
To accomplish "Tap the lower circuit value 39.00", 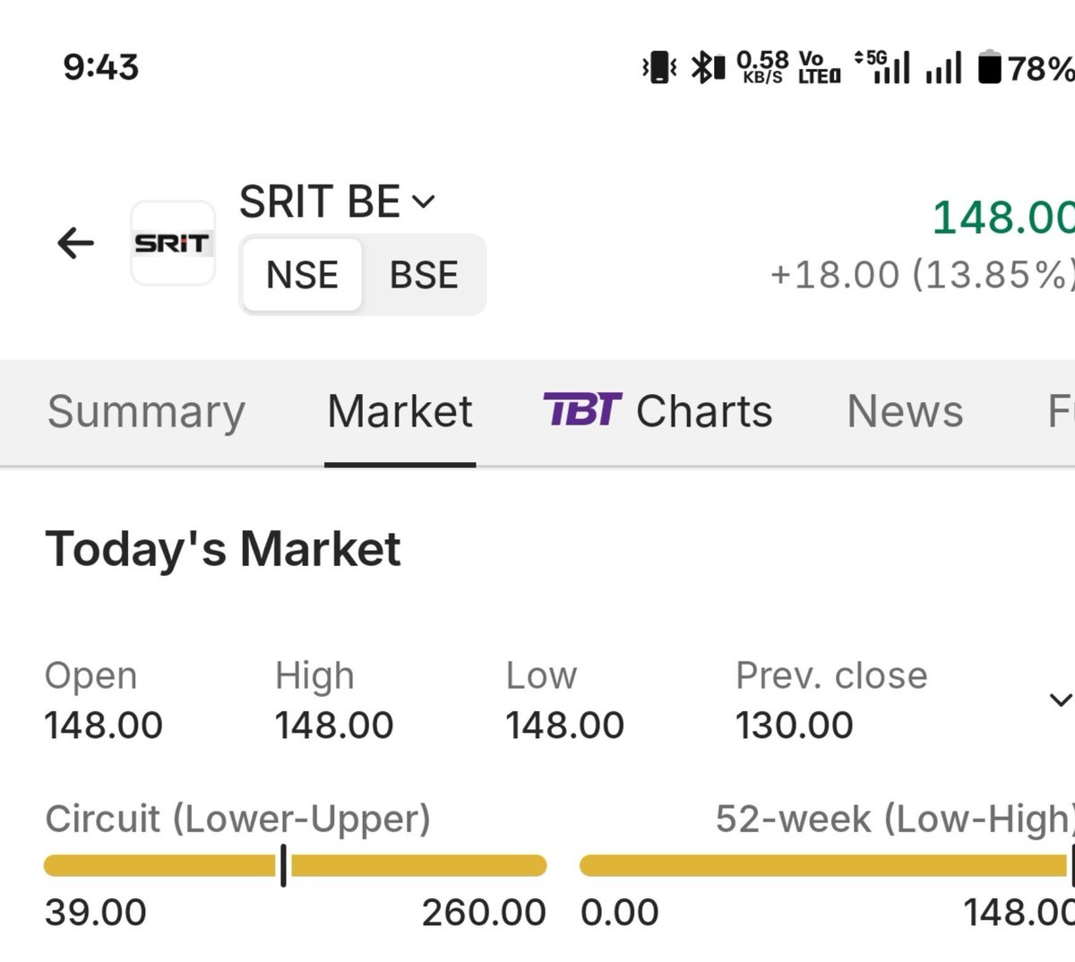I will pyautogui.click(x=95, y=913).
